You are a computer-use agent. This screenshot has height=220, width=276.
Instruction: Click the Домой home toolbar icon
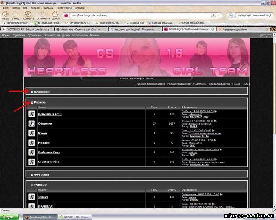55,14
